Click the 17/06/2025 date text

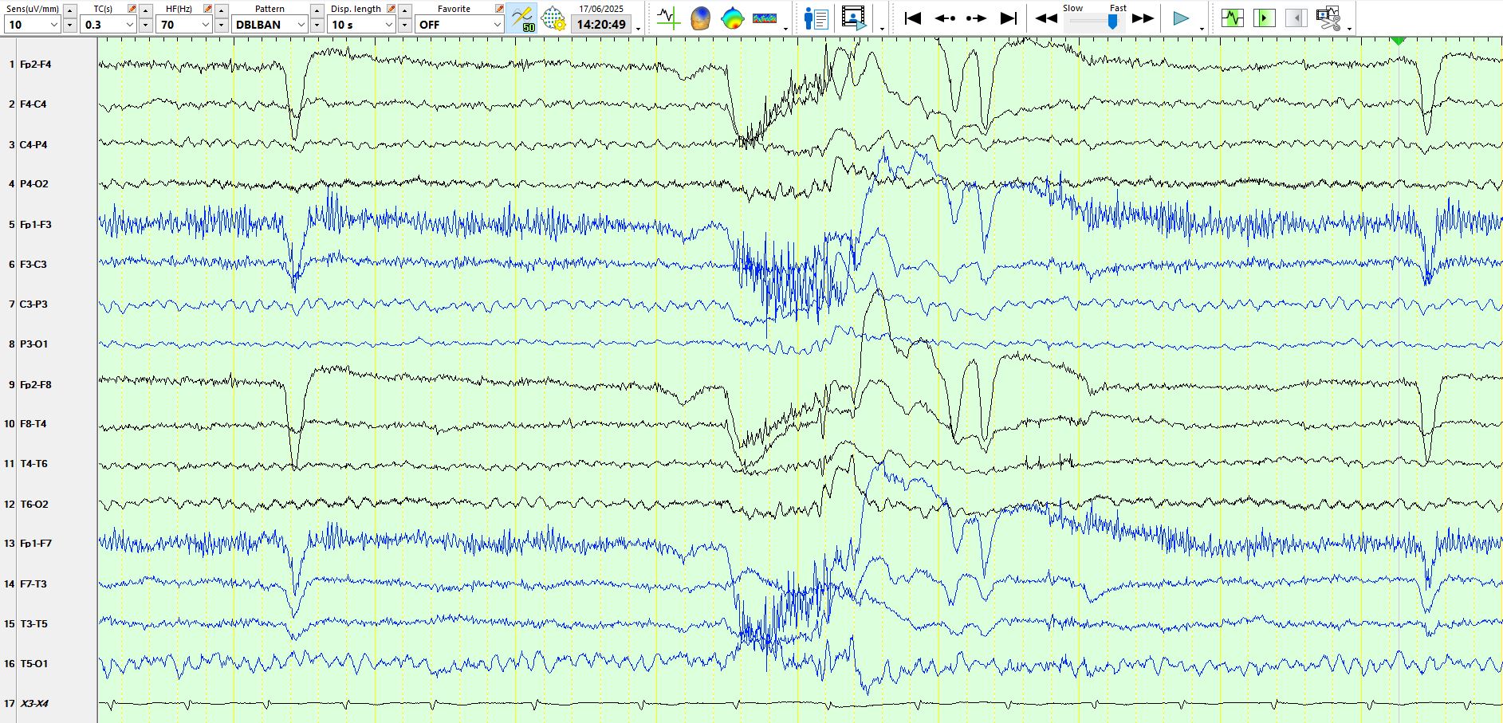601,9
